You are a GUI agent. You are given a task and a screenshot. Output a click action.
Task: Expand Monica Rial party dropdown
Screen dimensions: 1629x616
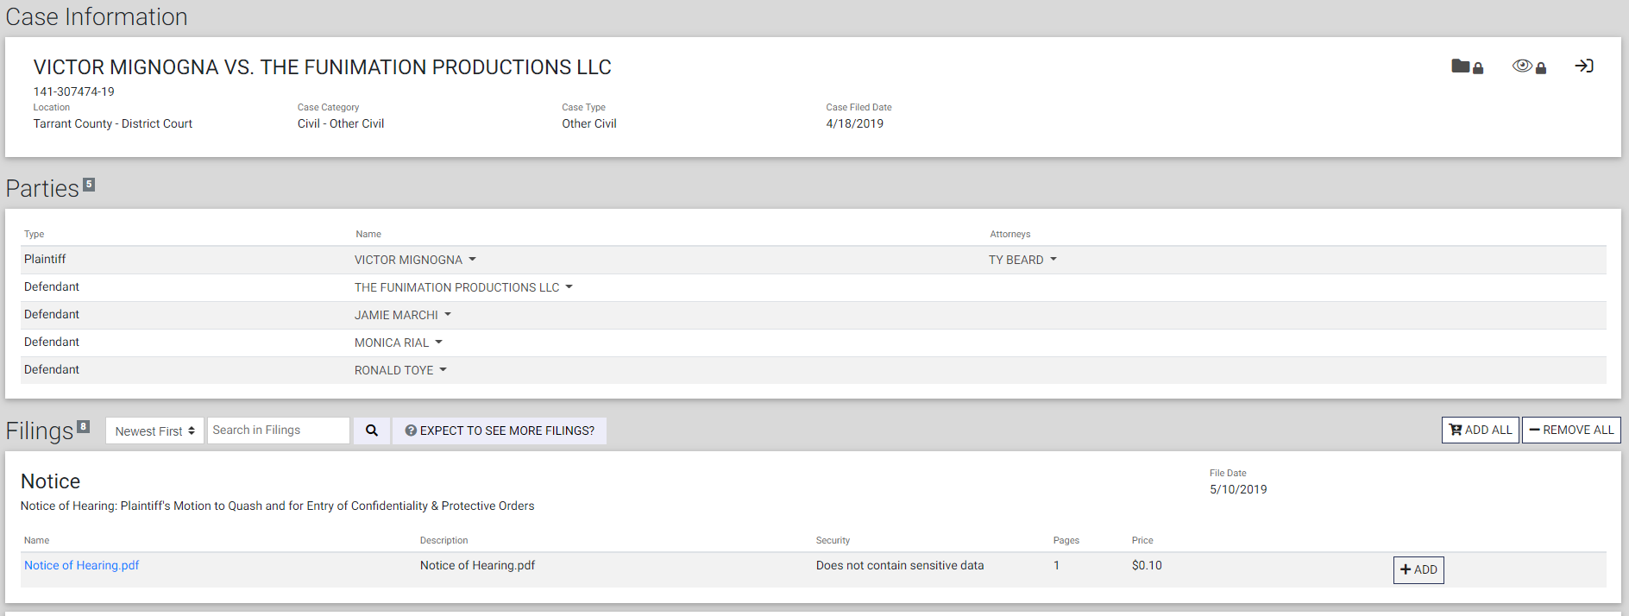point(399,343)
